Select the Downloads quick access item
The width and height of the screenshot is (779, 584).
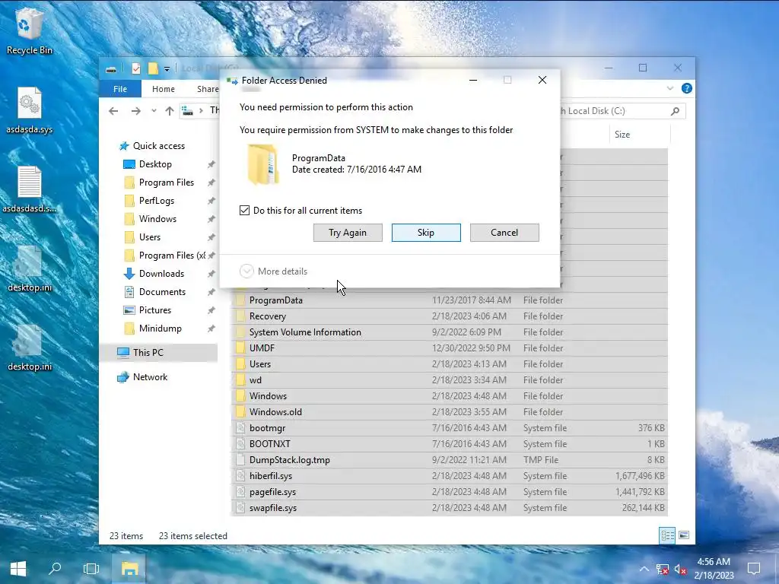point(161,274)
